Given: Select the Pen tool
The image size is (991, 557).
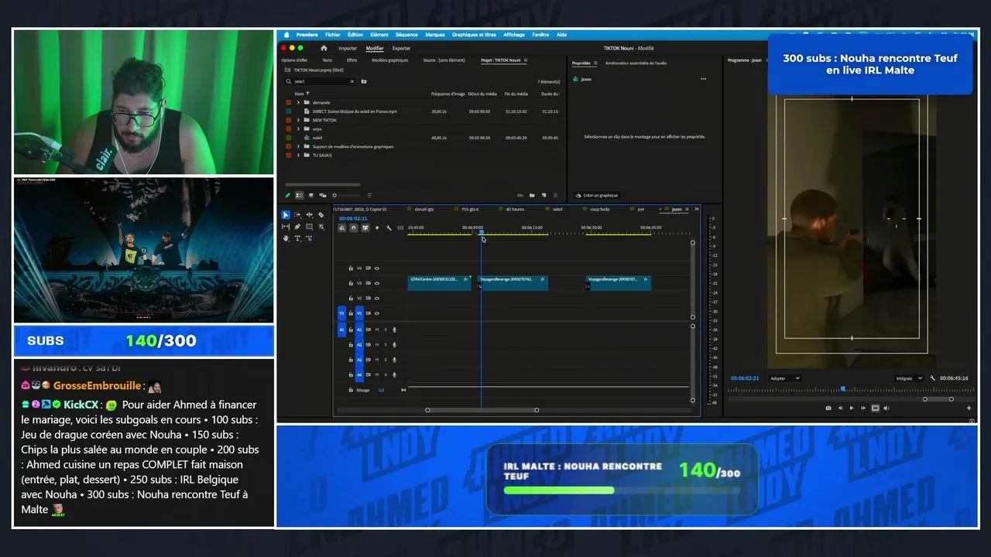Looking at the screenshot, I should (297, 227).
